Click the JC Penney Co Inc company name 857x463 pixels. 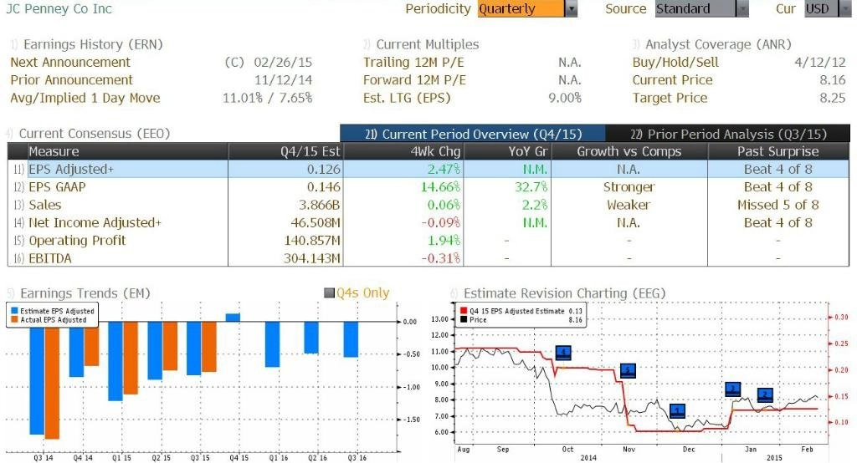59,8
